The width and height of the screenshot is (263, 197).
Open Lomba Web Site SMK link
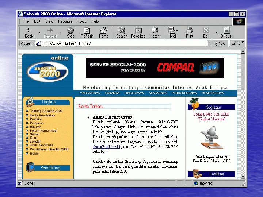(211, 117)
